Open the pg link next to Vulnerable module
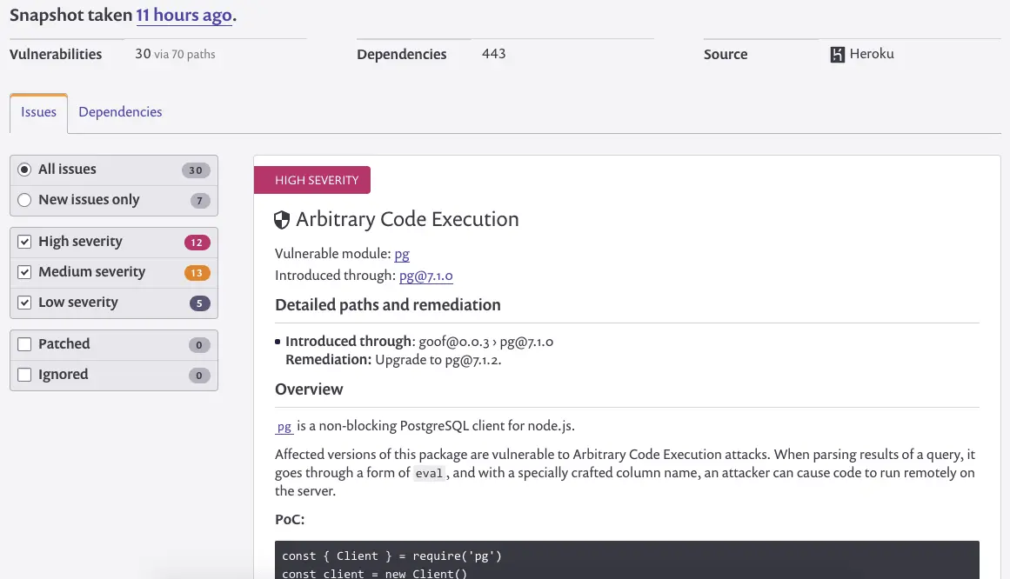Image resolution: width=1010 pixels, height=579 pixels. 402,254
